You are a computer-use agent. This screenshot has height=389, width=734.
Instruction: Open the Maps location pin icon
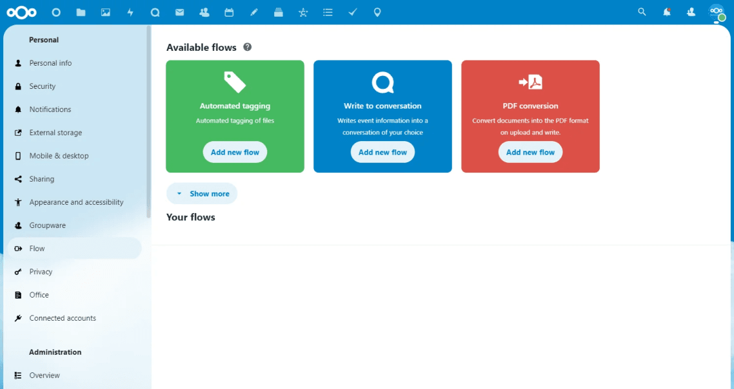pyautogui.click(x=377, y=12)
